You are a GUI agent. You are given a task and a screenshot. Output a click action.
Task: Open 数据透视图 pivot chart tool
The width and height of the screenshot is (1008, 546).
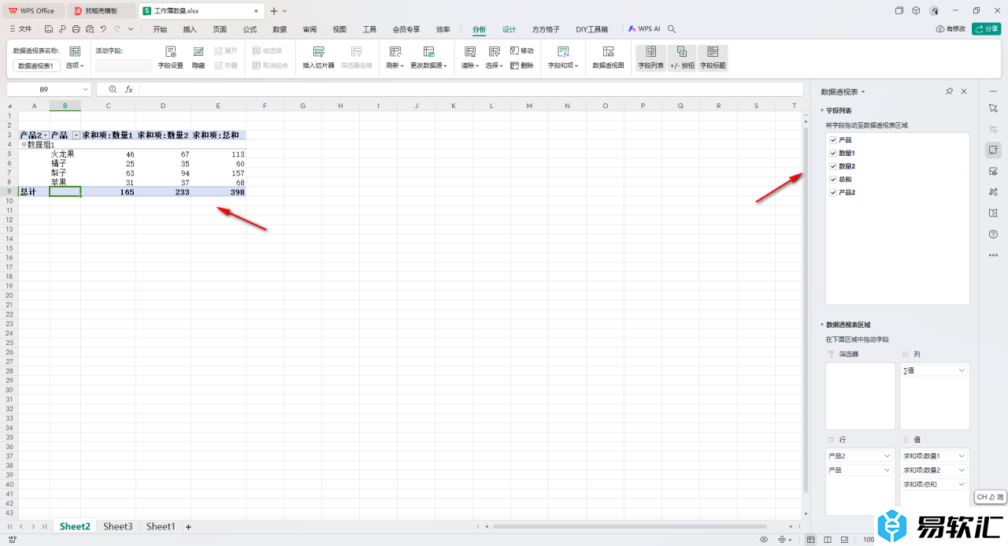[x=608, y=58]
